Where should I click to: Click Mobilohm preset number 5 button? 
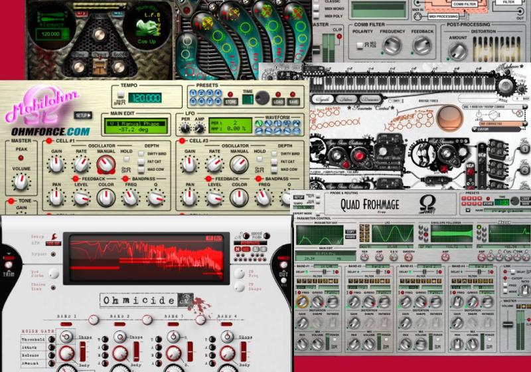tap(193, 101)
